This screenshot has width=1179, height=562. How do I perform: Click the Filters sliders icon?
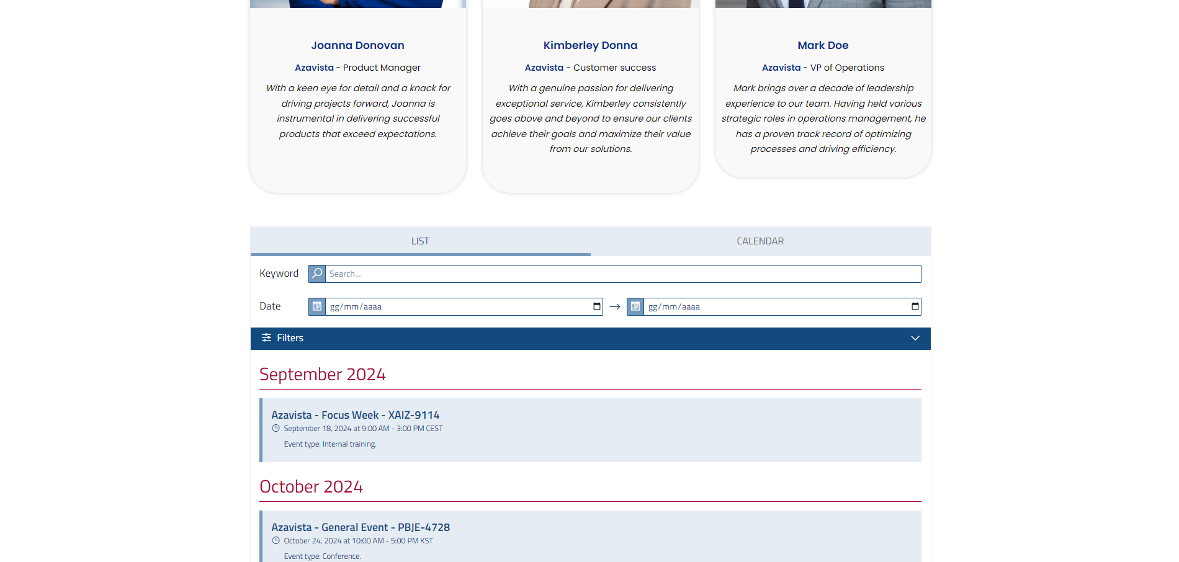click(266, 337)
